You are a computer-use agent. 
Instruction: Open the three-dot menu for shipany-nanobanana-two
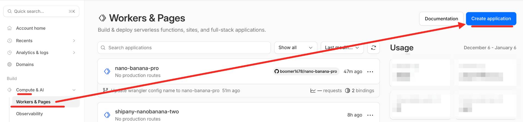point(370,115)
